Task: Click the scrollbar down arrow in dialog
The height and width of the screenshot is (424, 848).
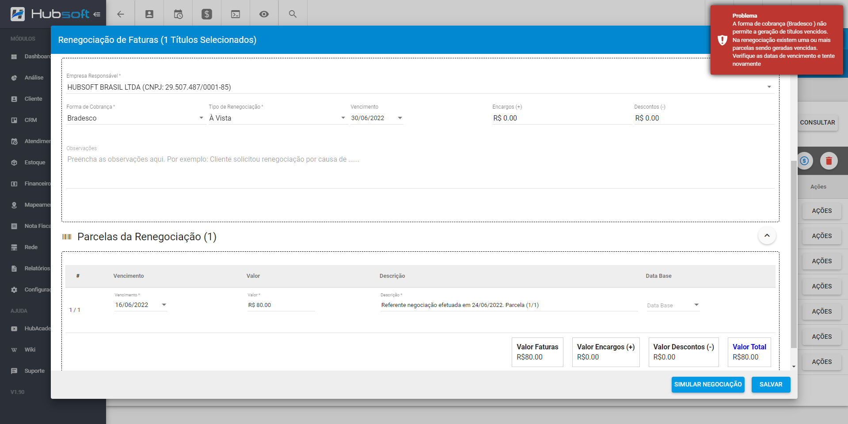Action: (x=794, y=367)
